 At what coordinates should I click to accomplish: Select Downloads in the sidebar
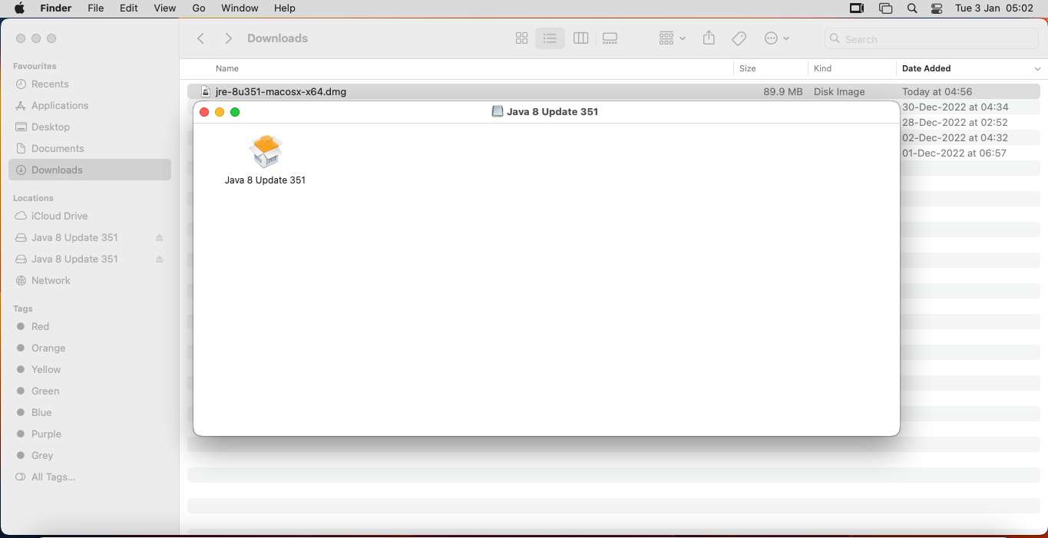[x=90, y=170]
